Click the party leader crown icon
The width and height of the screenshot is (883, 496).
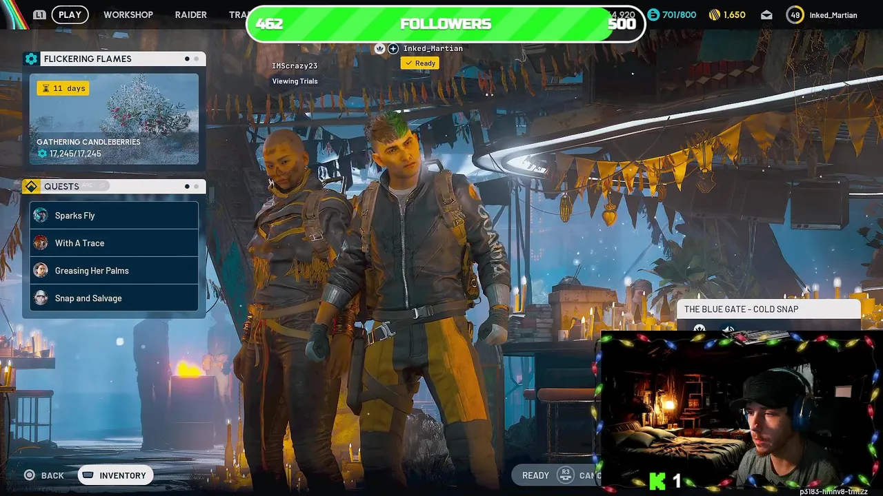click(x=379, y=48)
